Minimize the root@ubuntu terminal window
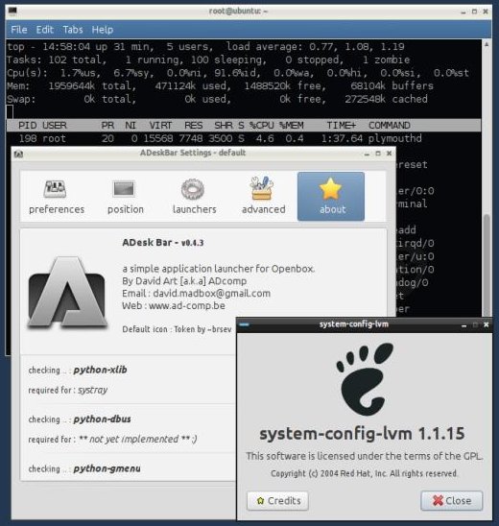499x526 pixels. click(x=463, y=12)
